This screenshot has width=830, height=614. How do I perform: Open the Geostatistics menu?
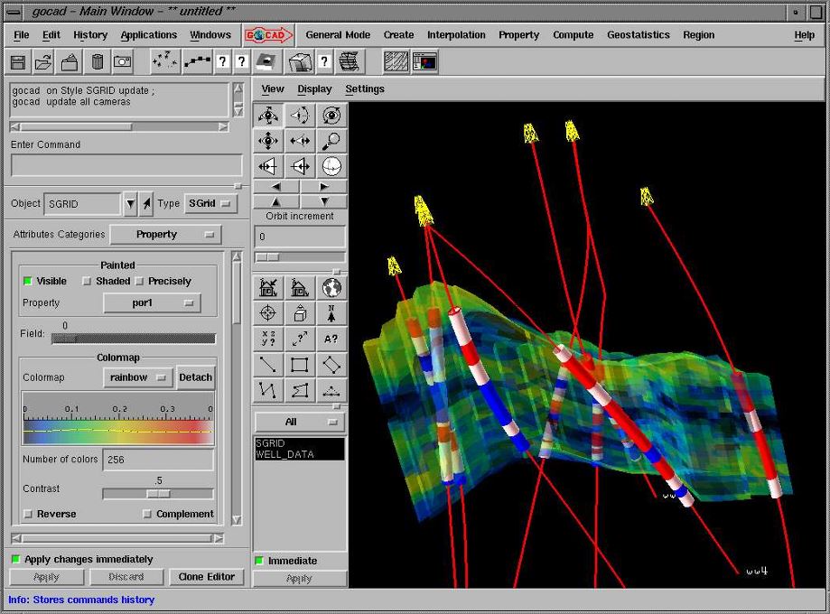pos(639,35)
